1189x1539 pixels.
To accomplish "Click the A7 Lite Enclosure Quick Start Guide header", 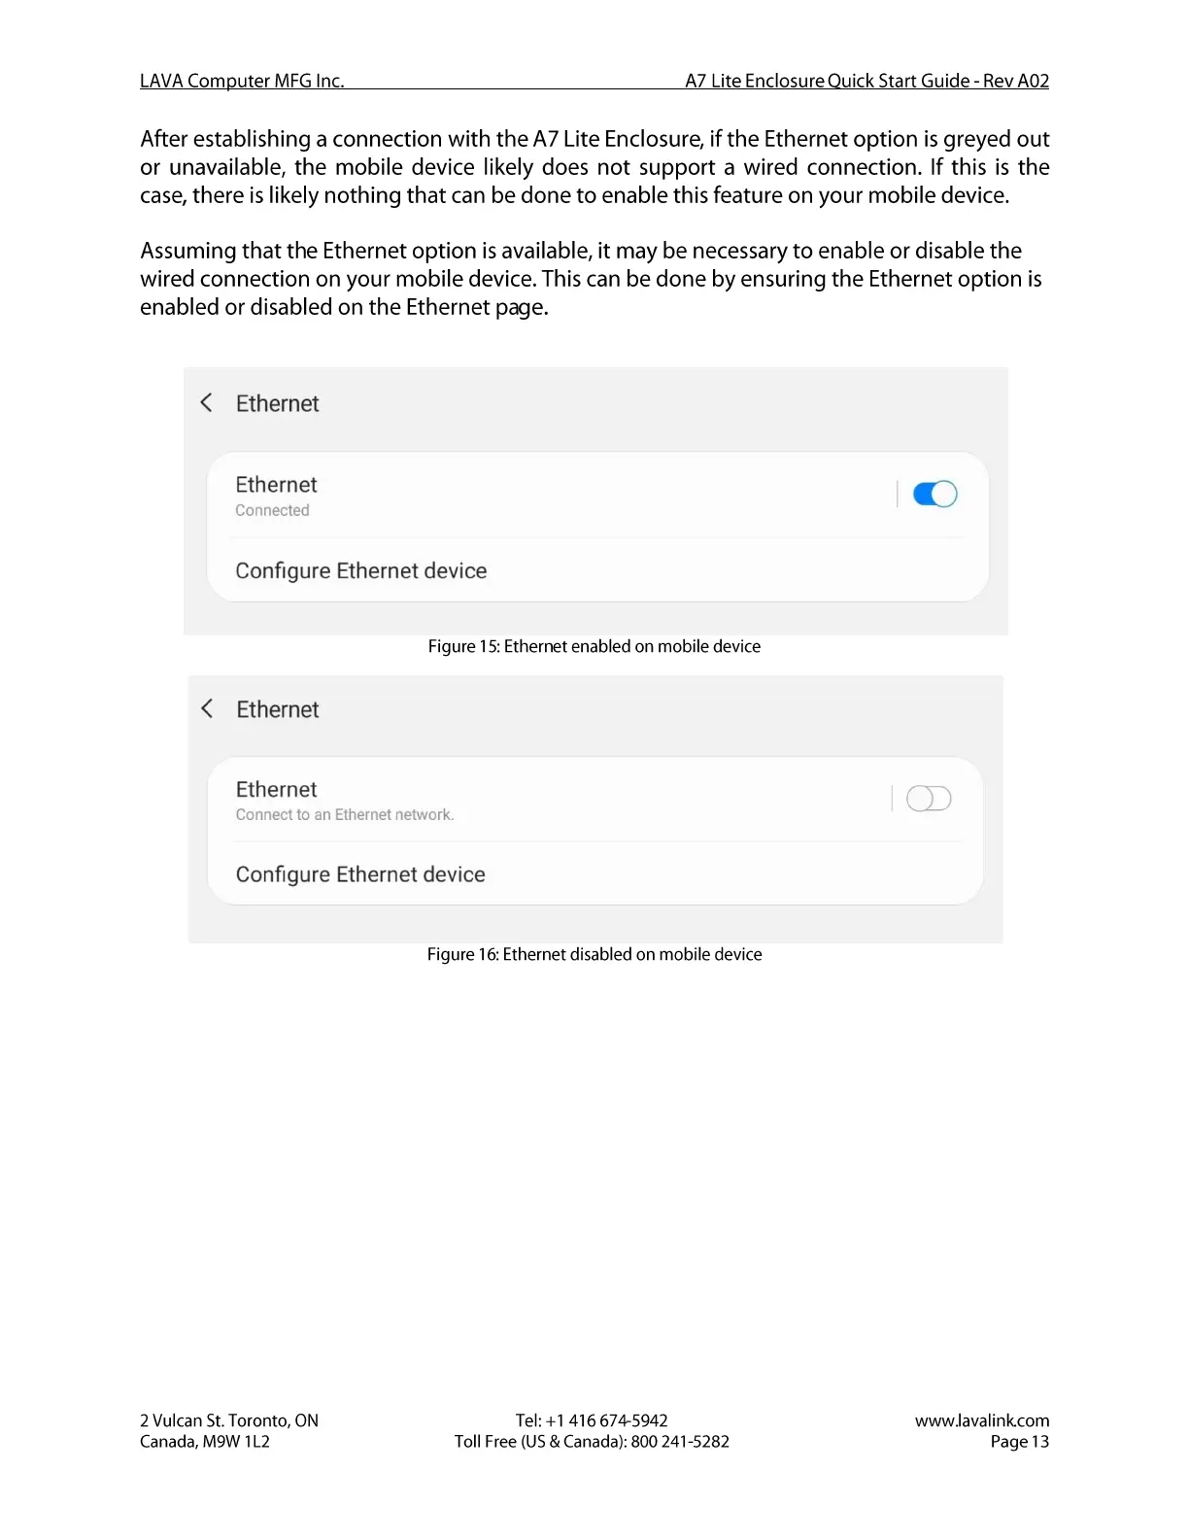I will pos(866,81).
